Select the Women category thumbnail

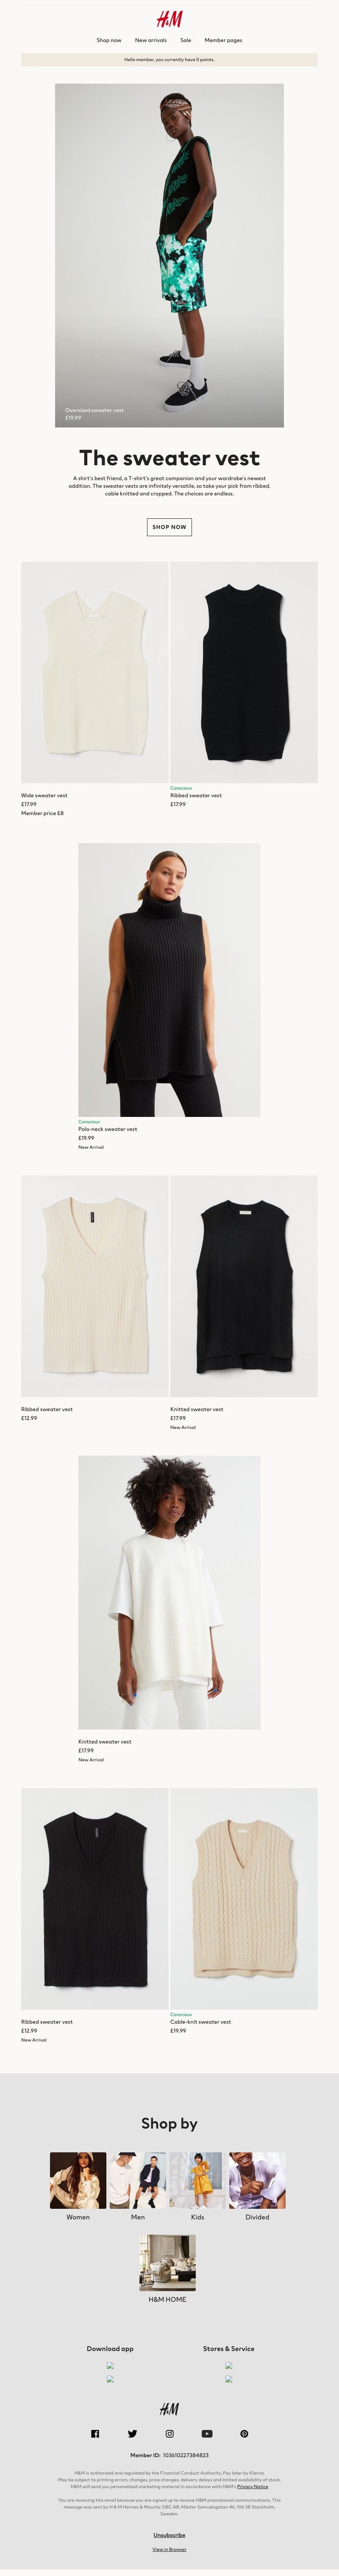coord(78,2180)
